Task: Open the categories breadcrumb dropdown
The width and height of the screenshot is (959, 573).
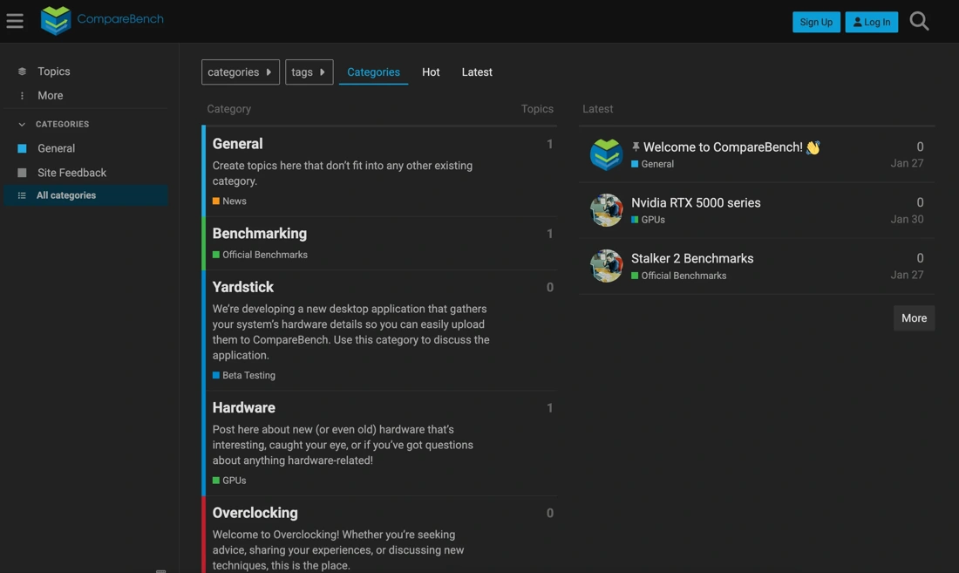Action: pos(240,72)
